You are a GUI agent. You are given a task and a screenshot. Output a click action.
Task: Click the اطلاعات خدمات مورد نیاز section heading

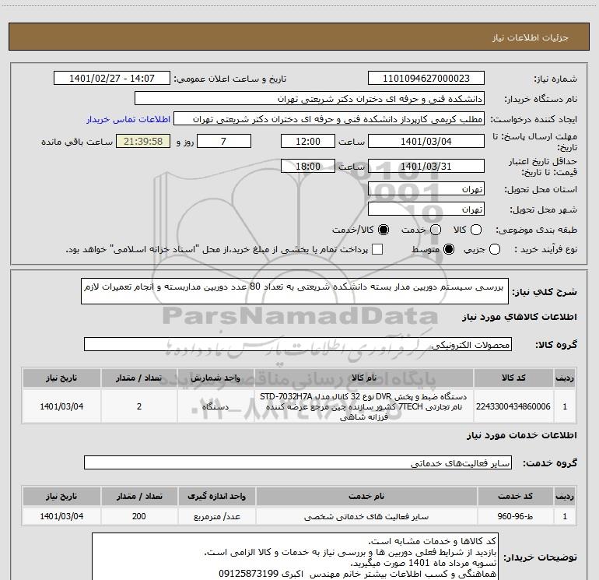point(522,435)
